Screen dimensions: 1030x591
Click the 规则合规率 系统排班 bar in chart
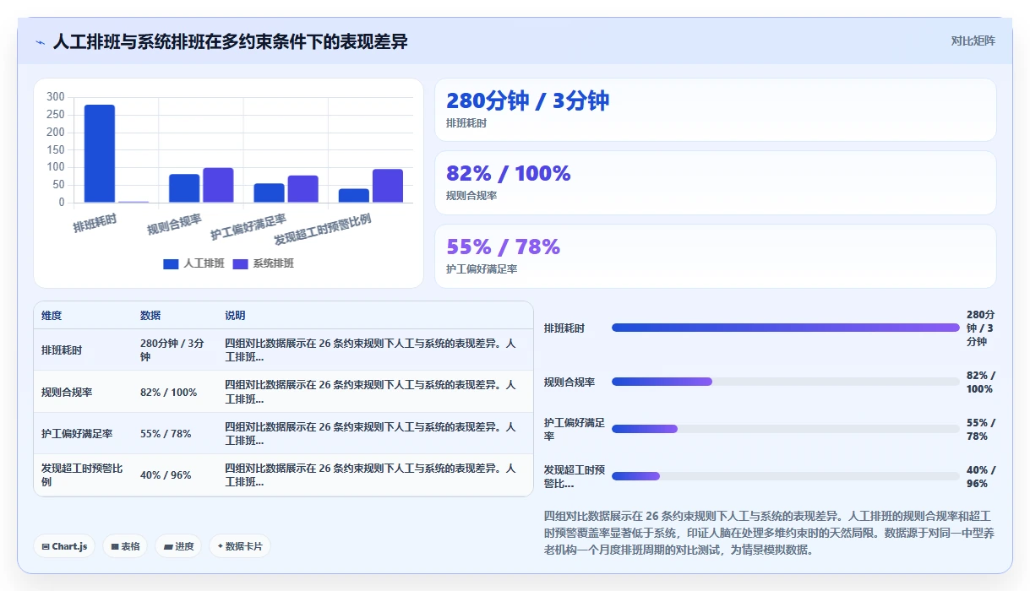coord(218,185)
